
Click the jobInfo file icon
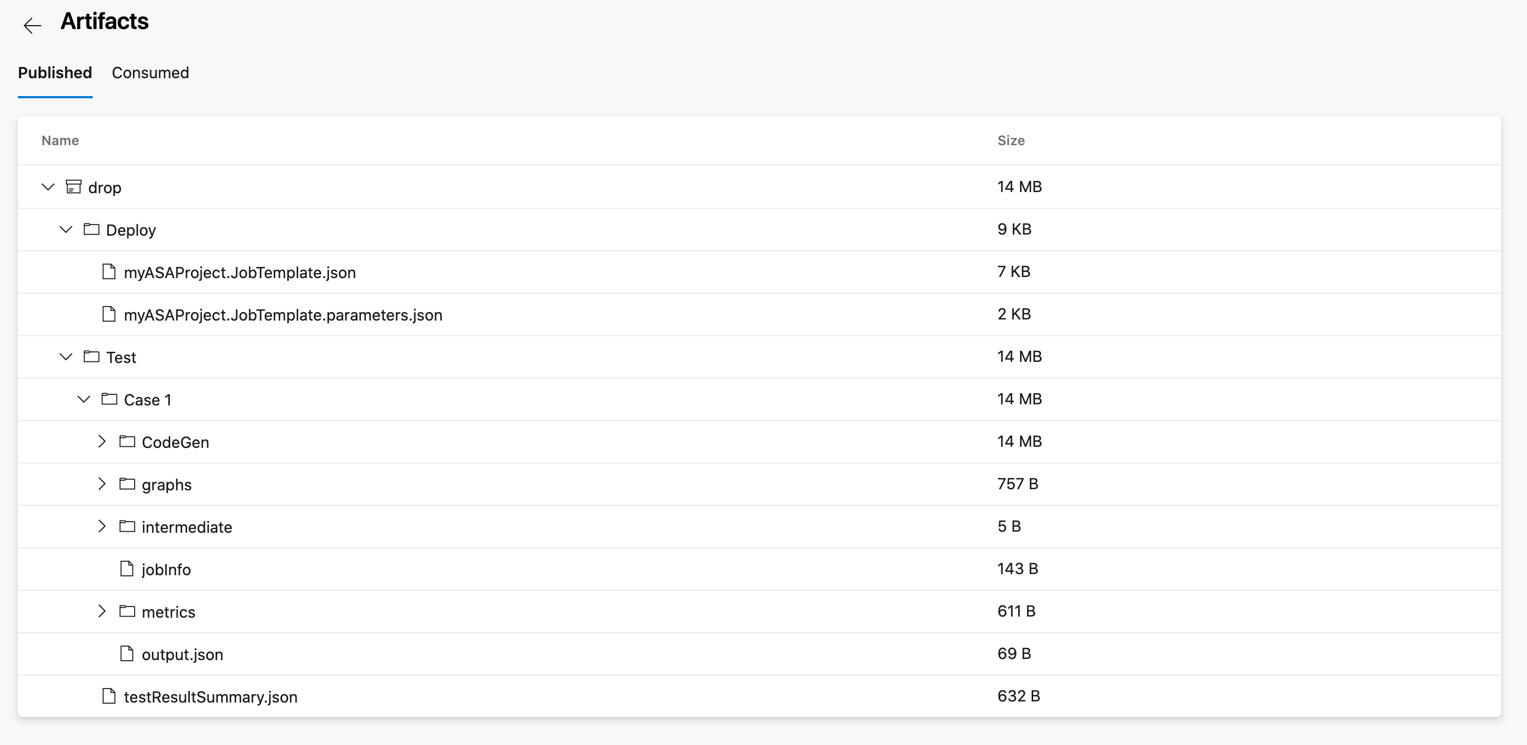click(127, 569)
